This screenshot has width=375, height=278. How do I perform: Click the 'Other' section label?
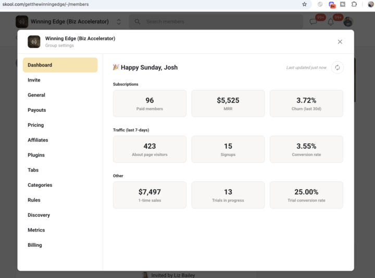(x=118, y=176)
